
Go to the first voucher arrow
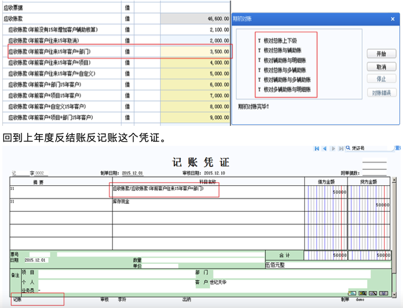[x=317, y=149]
